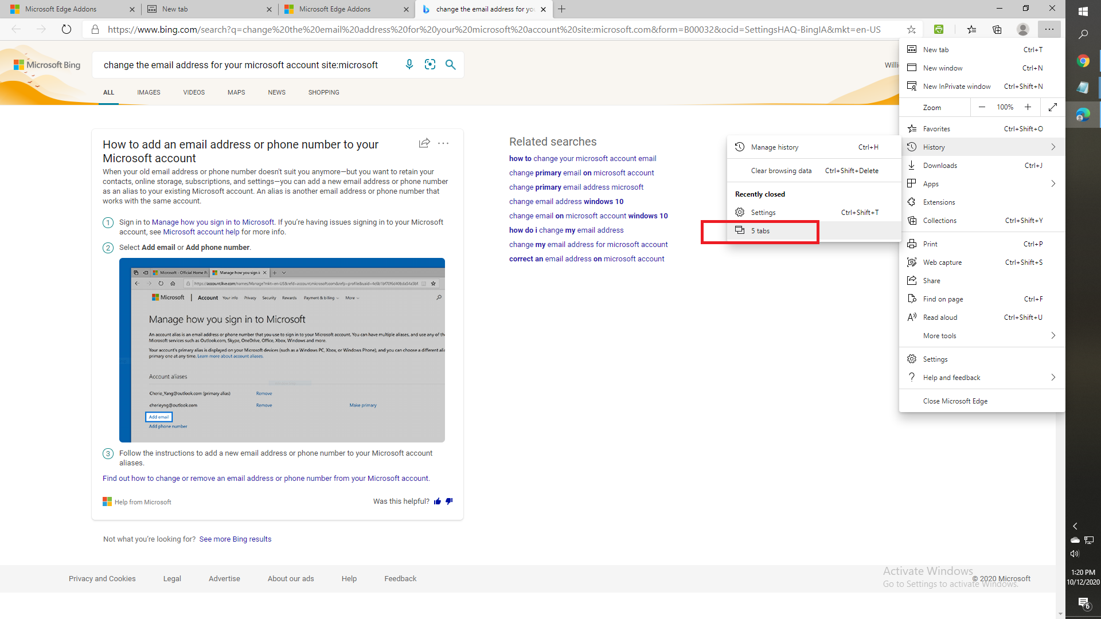Click the Microsoft Bing logo
This screenshot has width=1101, height=619.
47,64
